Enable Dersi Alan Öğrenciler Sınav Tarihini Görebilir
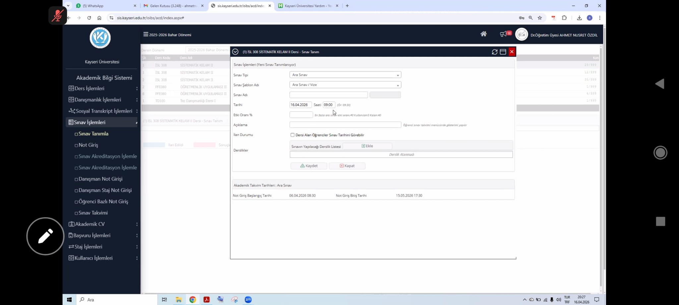The image size is (679, 305). (292, 135)
